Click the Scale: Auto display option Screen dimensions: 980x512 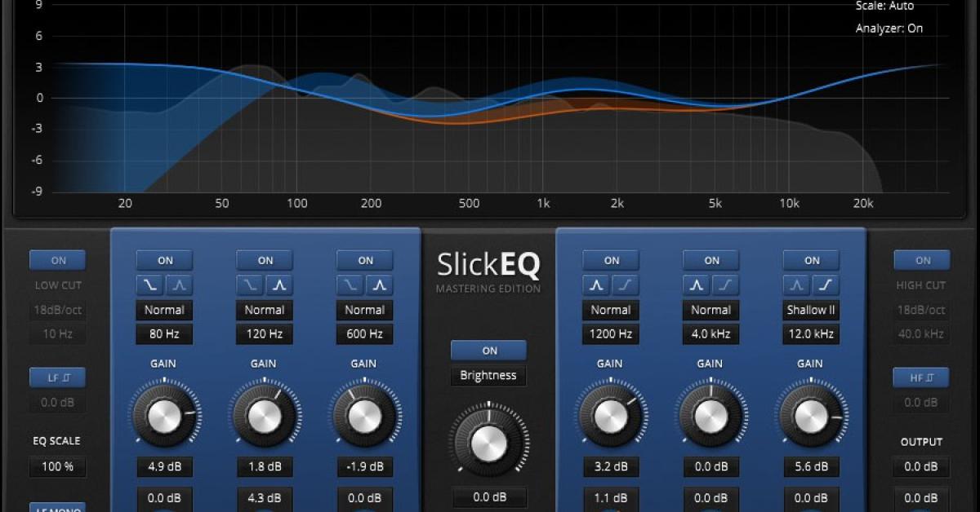coord(884,6)
